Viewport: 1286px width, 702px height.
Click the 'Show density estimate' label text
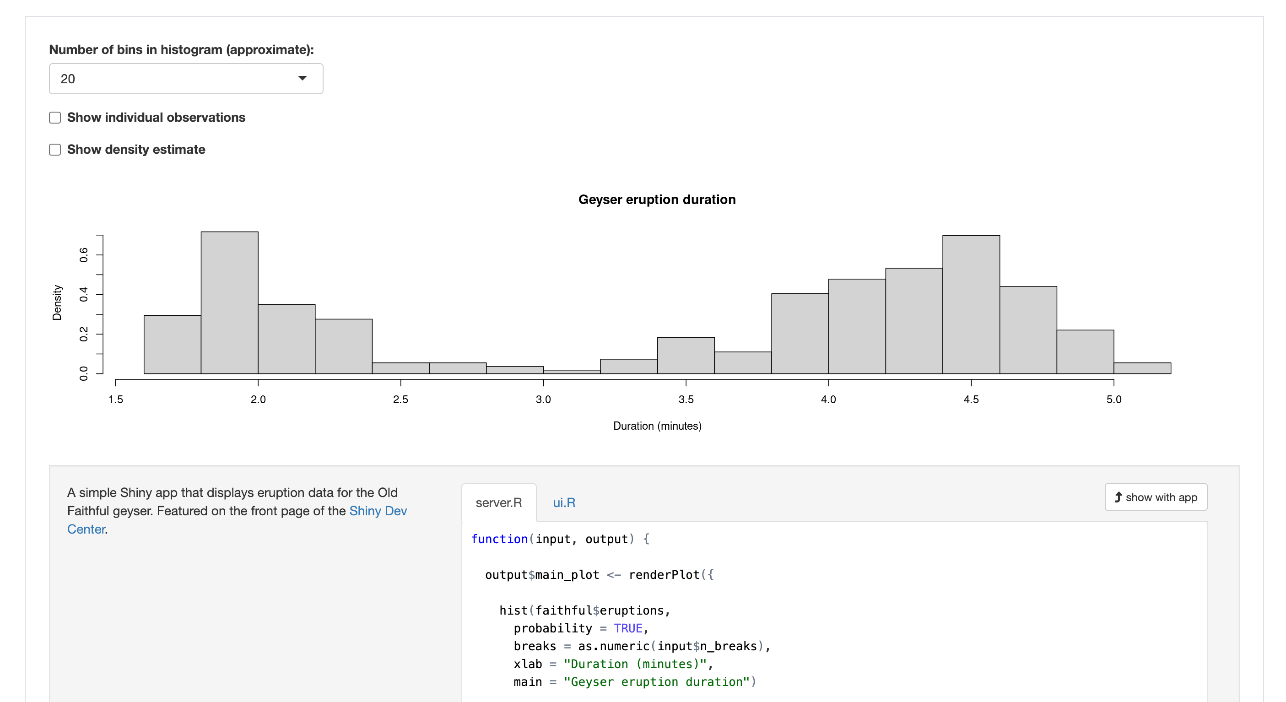pyautogui.click(x=136, y=150)
